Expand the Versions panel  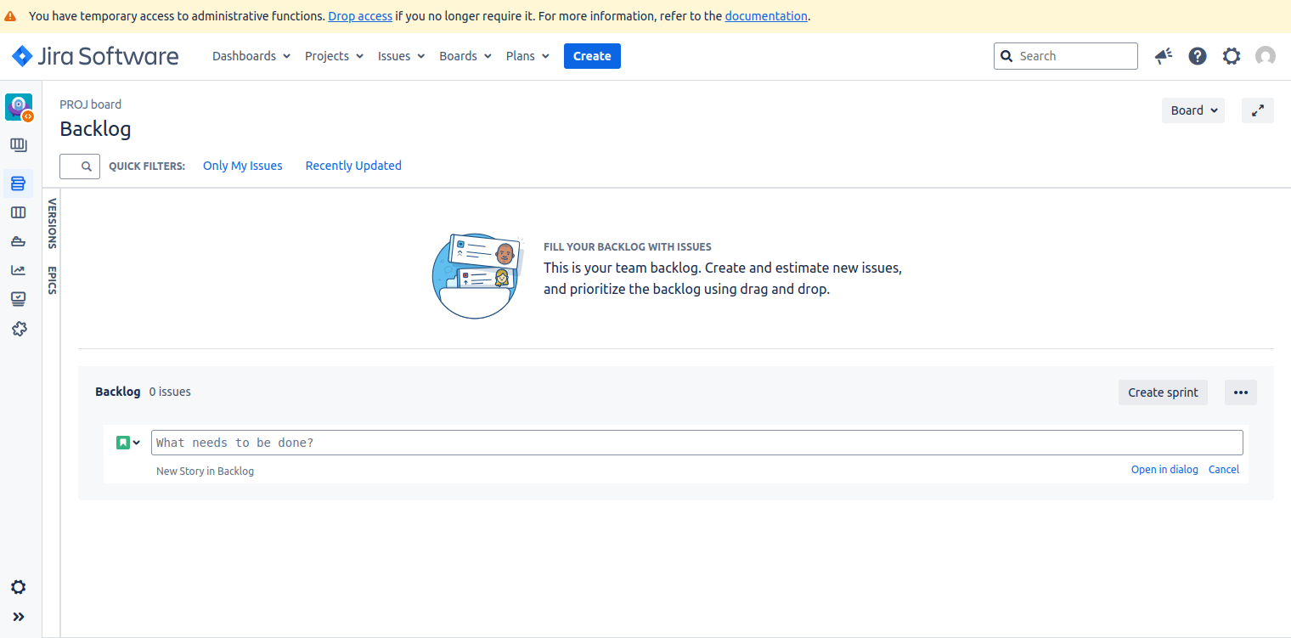52,223
